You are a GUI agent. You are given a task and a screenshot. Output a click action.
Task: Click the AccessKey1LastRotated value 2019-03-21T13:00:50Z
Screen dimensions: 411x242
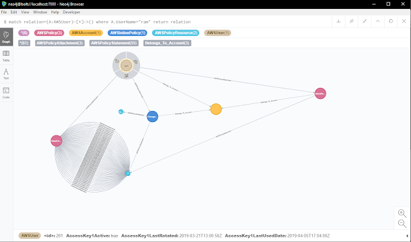[x=200, y=236]
